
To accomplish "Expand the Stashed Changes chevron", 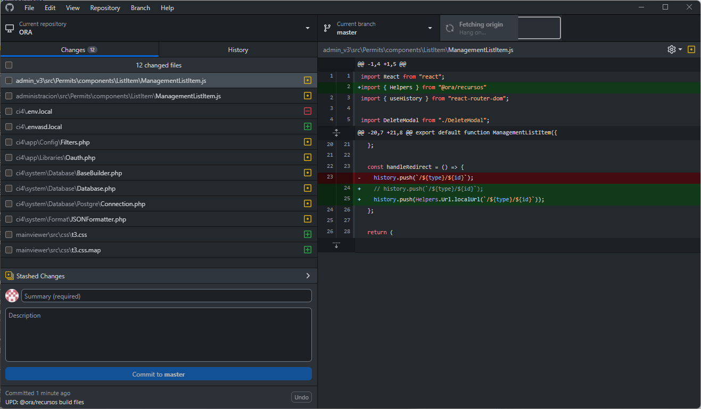I will pyautogui.click(x=308, y=276).
